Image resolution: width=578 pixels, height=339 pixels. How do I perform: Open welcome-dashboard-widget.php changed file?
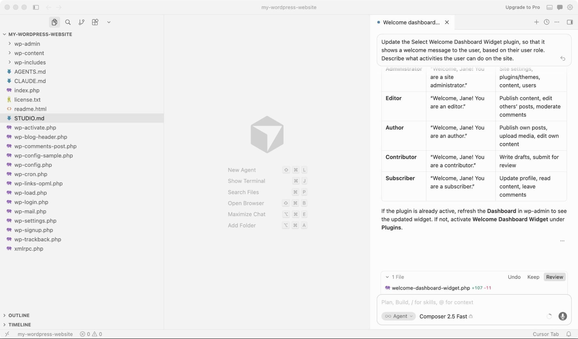point(431,288)
